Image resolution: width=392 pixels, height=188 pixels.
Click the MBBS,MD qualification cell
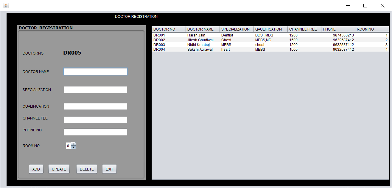pos(270,40)
